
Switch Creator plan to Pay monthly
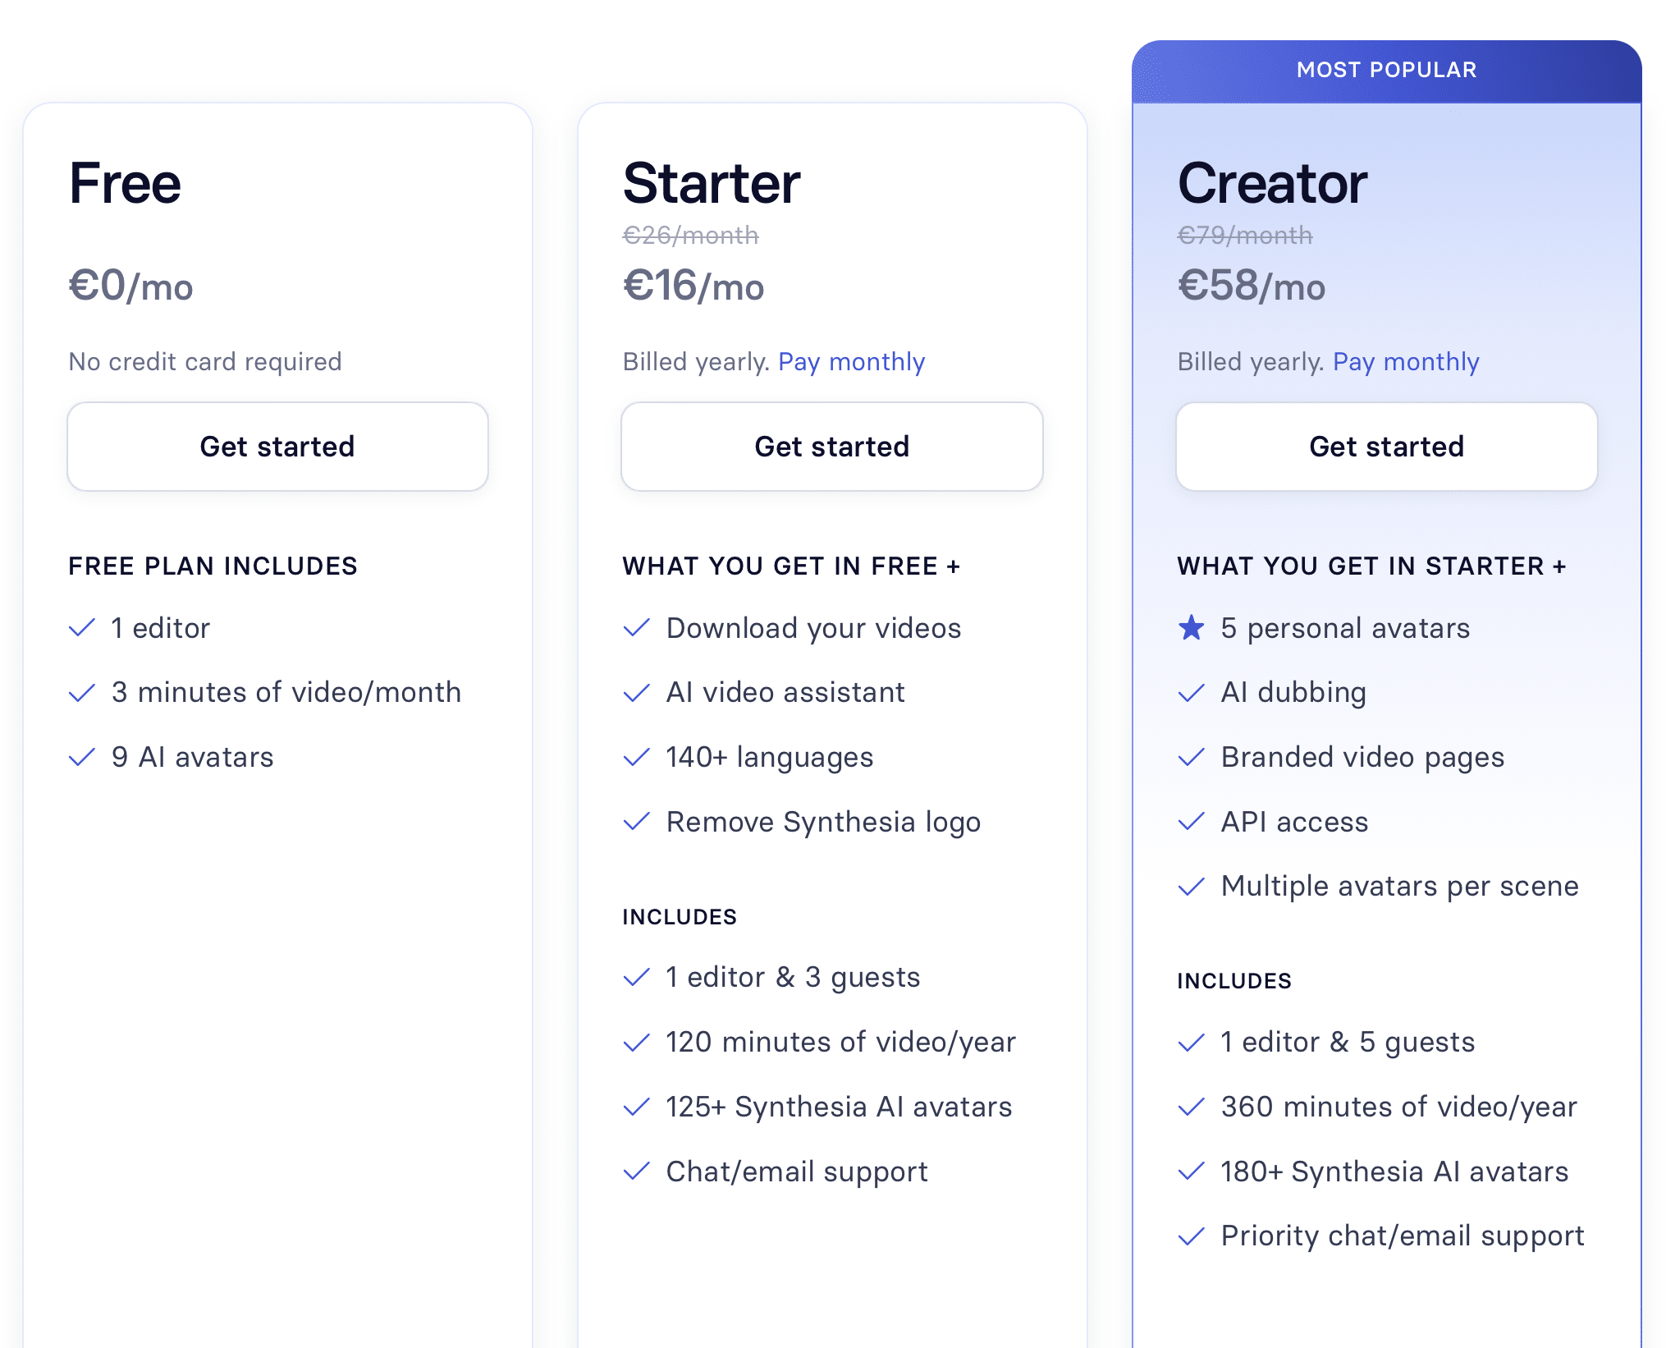(1406, 362)
